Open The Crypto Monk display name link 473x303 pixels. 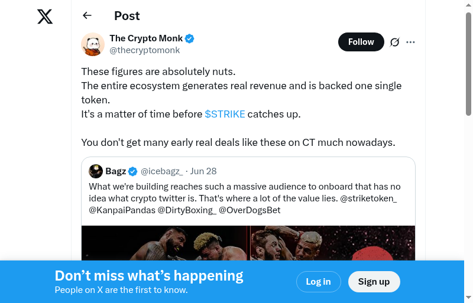click(x=146, y=38)
